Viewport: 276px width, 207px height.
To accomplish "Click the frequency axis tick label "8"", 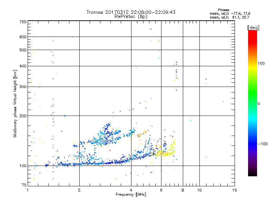I will [183, 190].
